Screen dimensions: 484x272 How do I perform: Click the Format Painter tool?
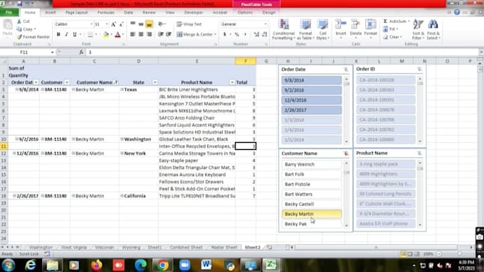(x=33, y=37)
